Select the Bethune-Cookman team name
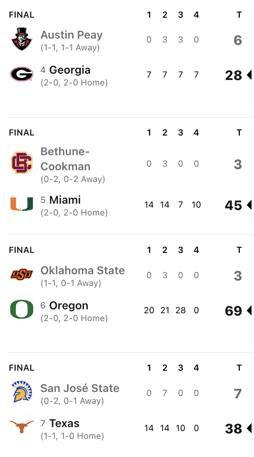 pyautogui.click(x=65, y=159)
